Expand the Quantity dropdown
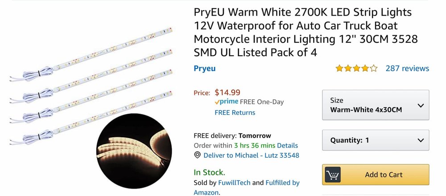This screenshot has width=446, height=196. tap(376, 140)
